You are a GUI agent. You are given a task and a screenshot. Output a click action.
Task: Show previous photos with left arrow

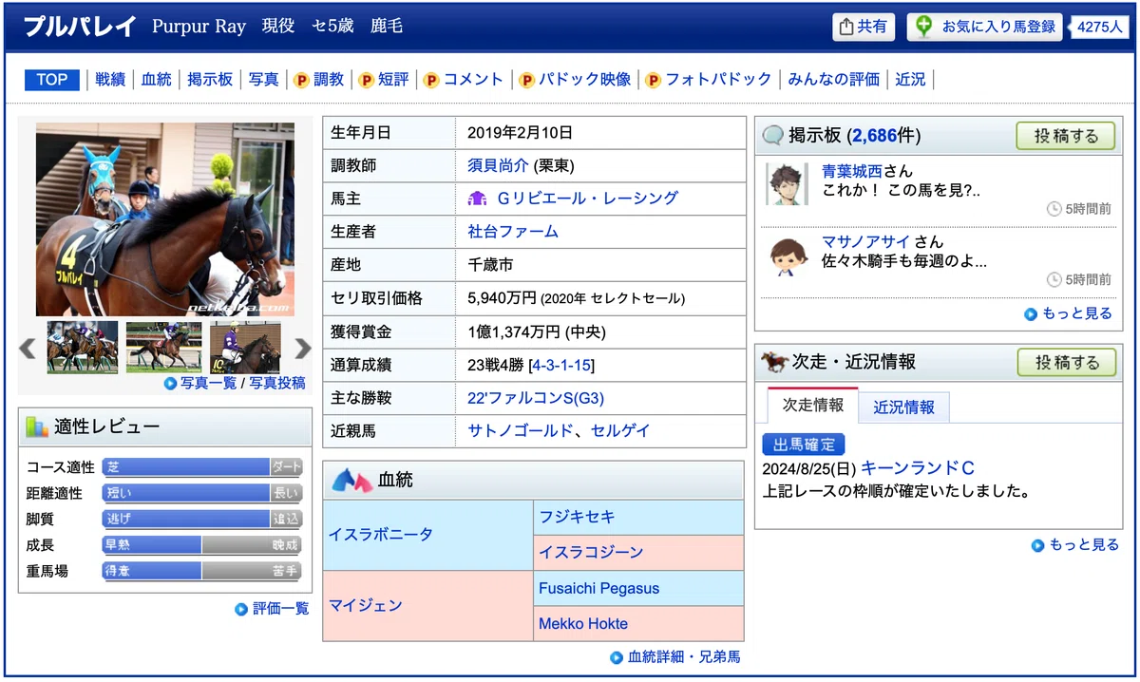[x=28, y=348]
